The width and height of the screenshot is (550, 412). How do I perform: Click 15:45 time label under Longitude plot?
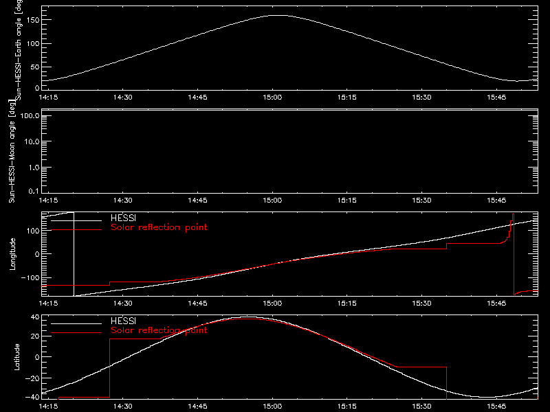[x=496, y=304]
